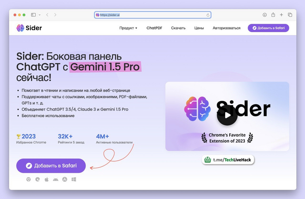Open the Скачать navigation item

[x=178, y=28]
